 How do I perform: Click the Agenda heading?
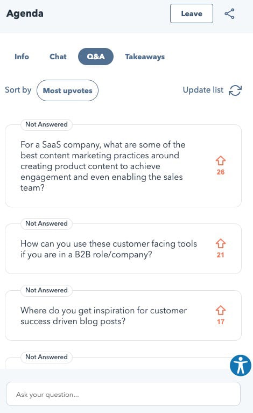coord(25,13)
